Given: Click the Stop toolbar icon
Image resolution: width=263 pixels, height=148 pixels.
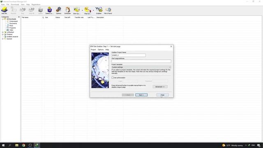Looking at the screenshot, I should pyautogui.click(x=23, y=11).
